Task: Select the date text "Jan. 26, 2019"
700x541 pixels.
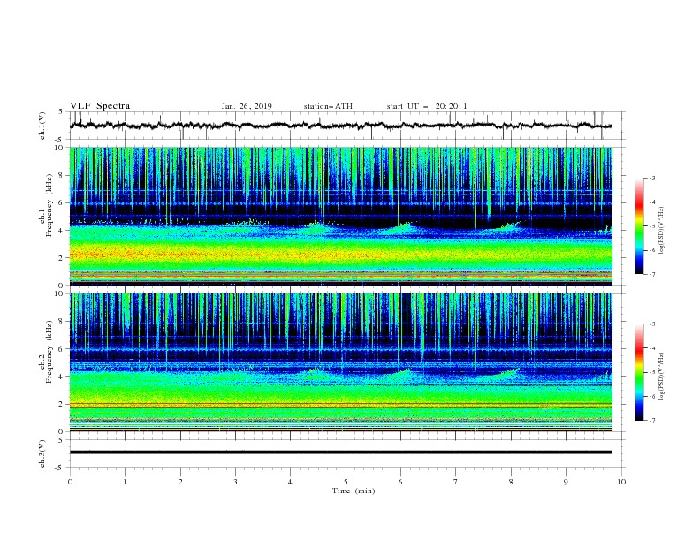Action: tap(247, 106)
